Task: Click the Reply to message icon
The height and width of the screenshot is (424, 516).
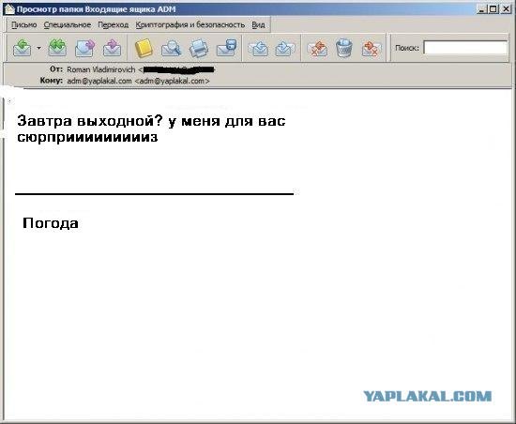Action: 23,48
